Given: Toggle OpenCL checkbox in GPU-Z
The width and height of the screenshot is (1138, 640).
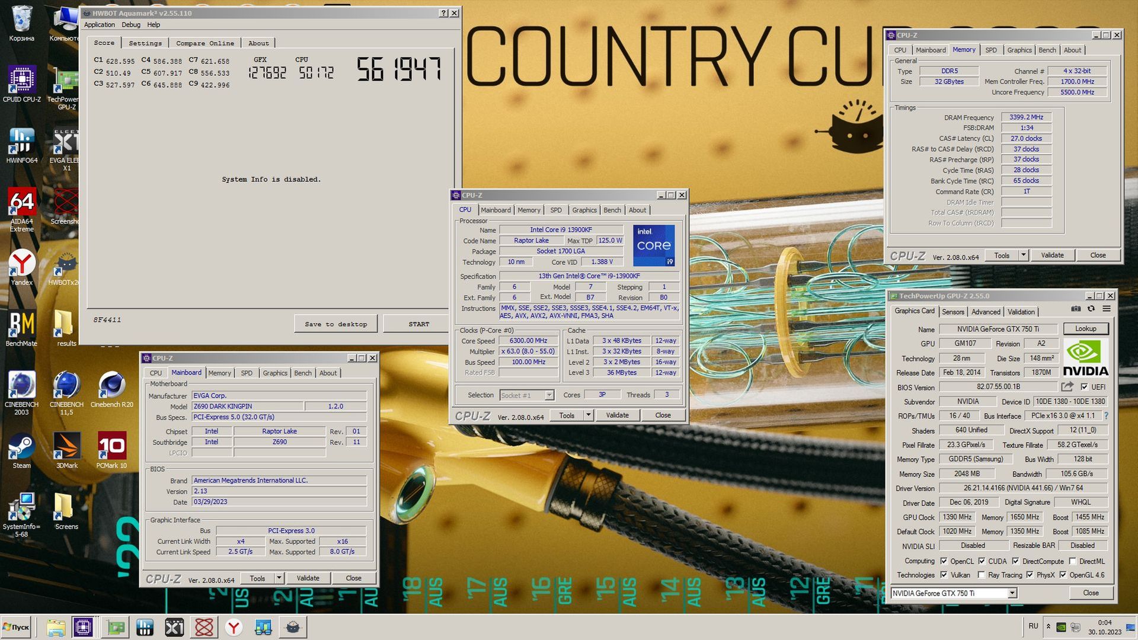Looking at the screenshot, I should click(944, 561).
